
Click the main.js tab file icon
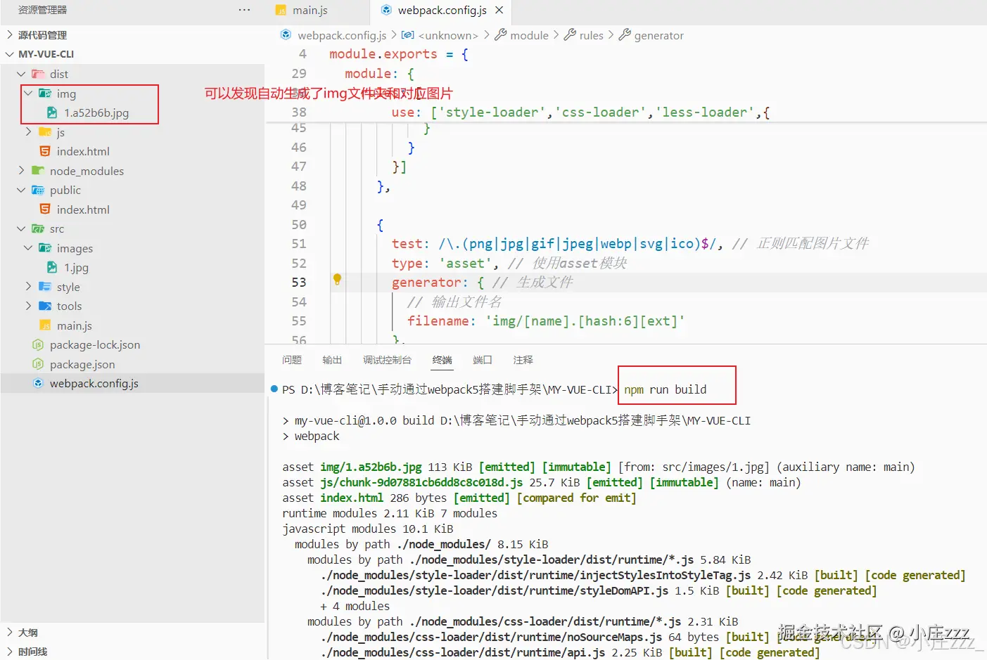[281, 11]
